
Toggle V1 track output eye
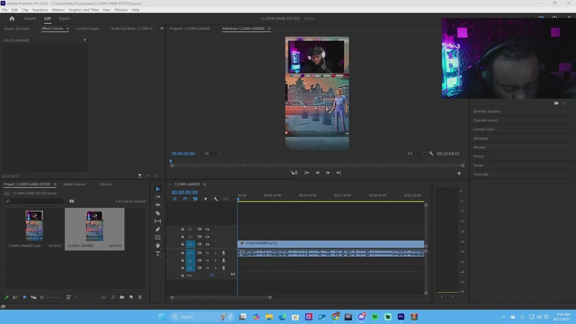(x=207, y=244)
